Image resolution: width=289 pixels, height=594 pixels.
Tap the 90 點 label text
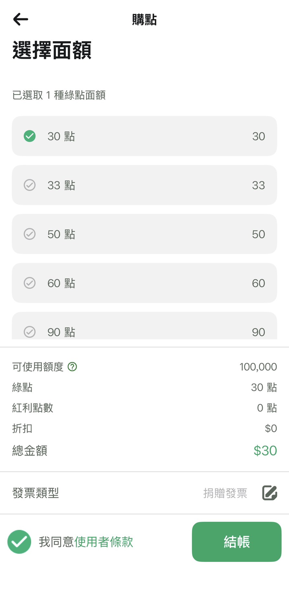(61, 332)
